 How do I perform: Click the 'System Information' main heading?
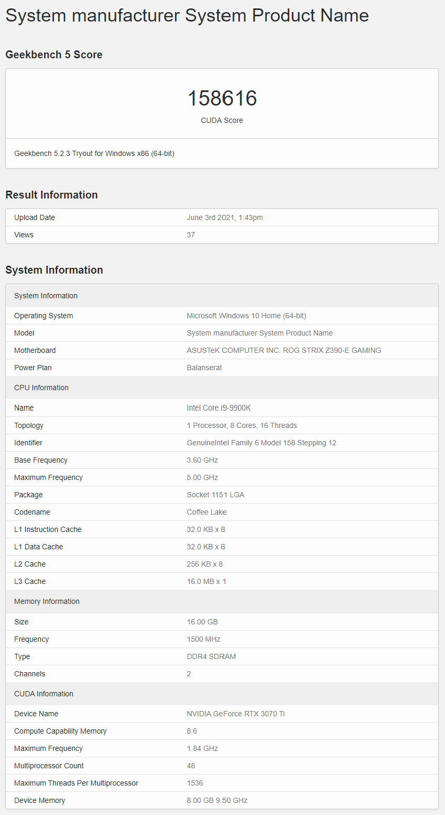pos(54,270)
